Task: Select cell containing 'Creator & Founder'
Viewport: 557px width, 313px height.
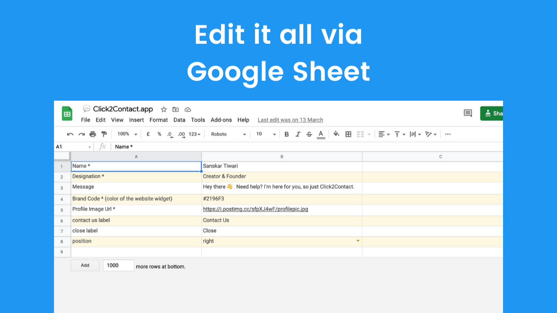Action: [x=282, y=176]
